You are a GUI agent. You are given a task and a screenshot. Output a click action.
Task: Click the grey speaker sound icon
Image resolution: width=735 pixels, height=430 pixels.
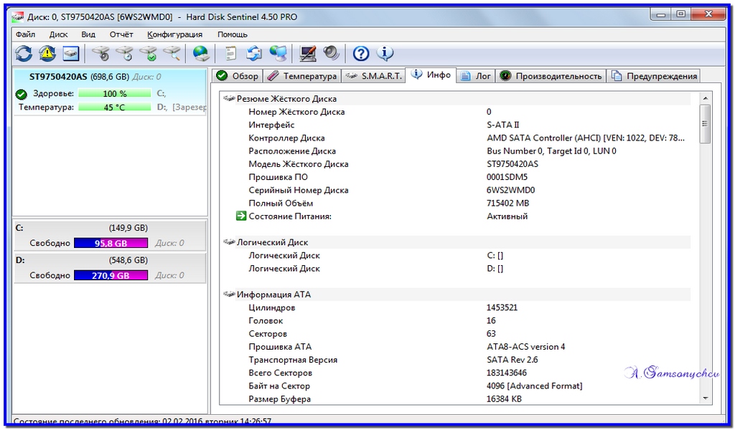(x=332, y=53)
